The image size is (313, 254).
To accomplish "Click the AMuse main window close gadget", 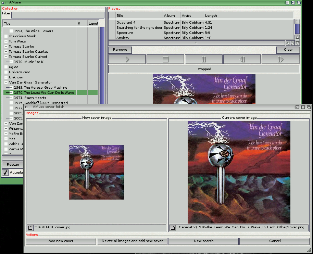I will point(3,3).
